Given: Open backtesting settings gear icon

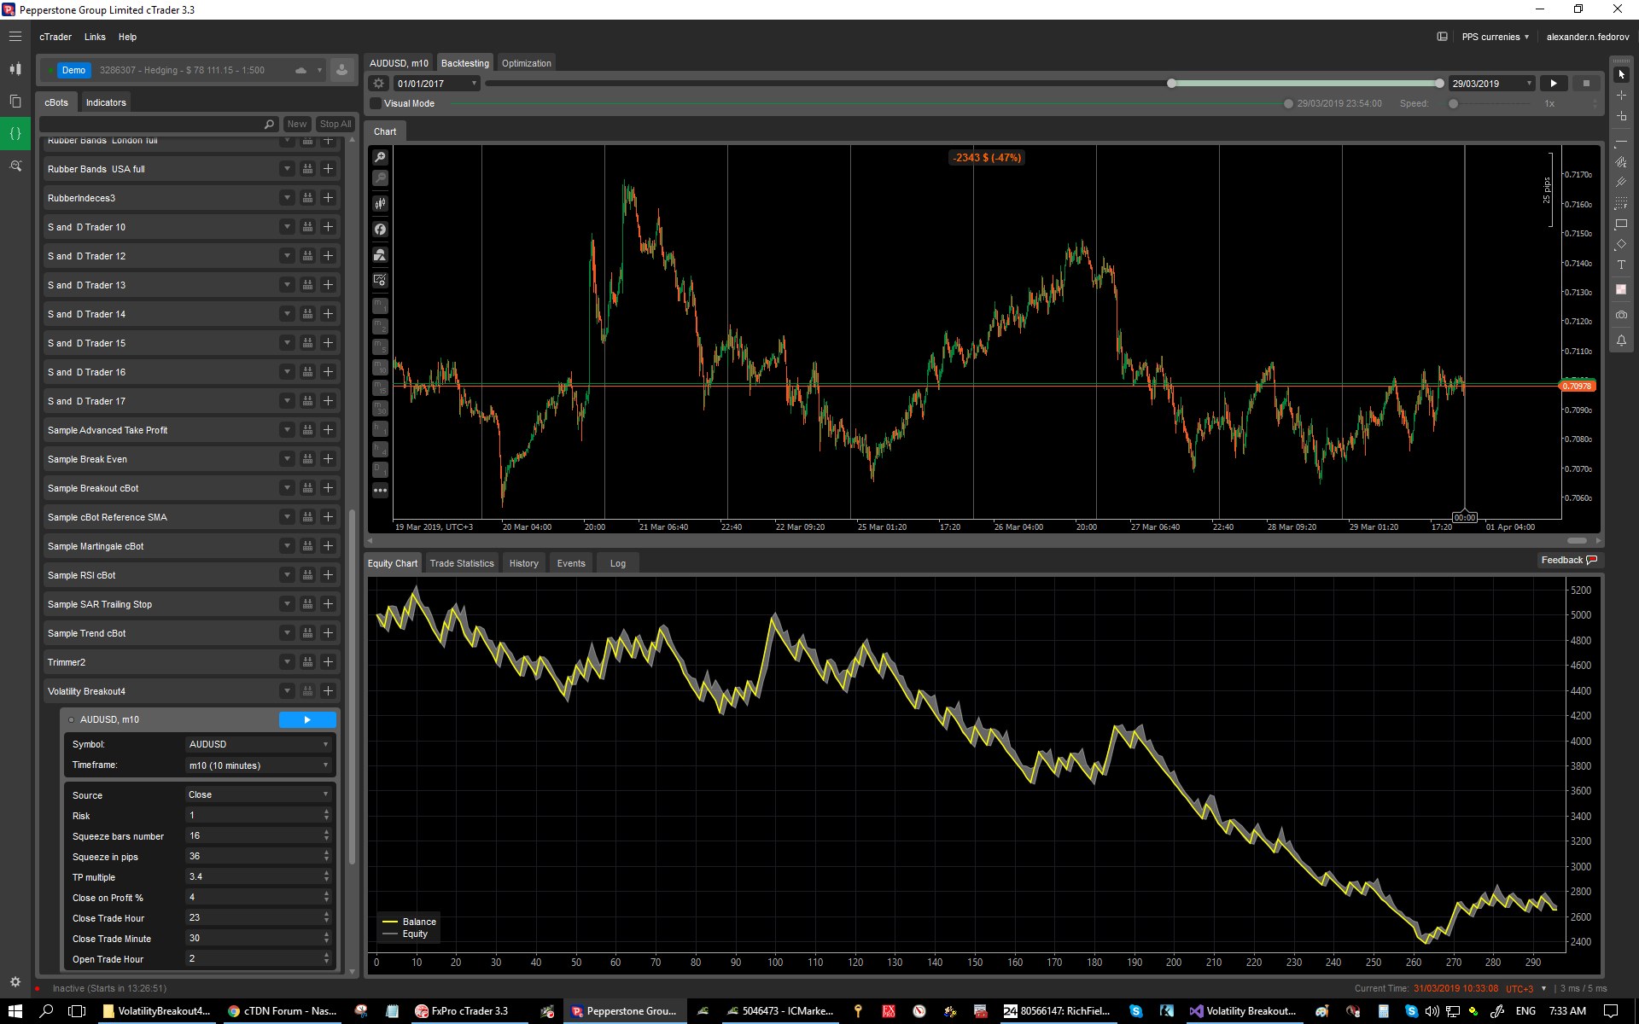Looking at the screenshot, I should tap(379, 84).
